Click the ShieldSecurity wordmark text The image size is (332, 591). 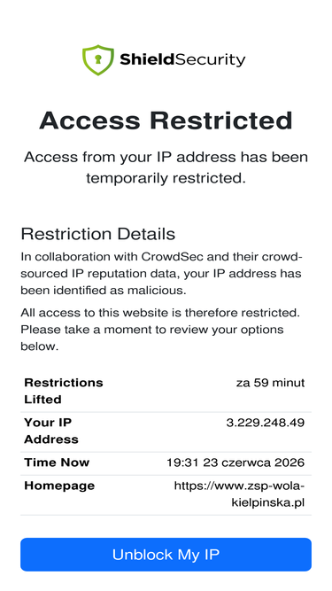pyautogui.click(x=182, y=60)
